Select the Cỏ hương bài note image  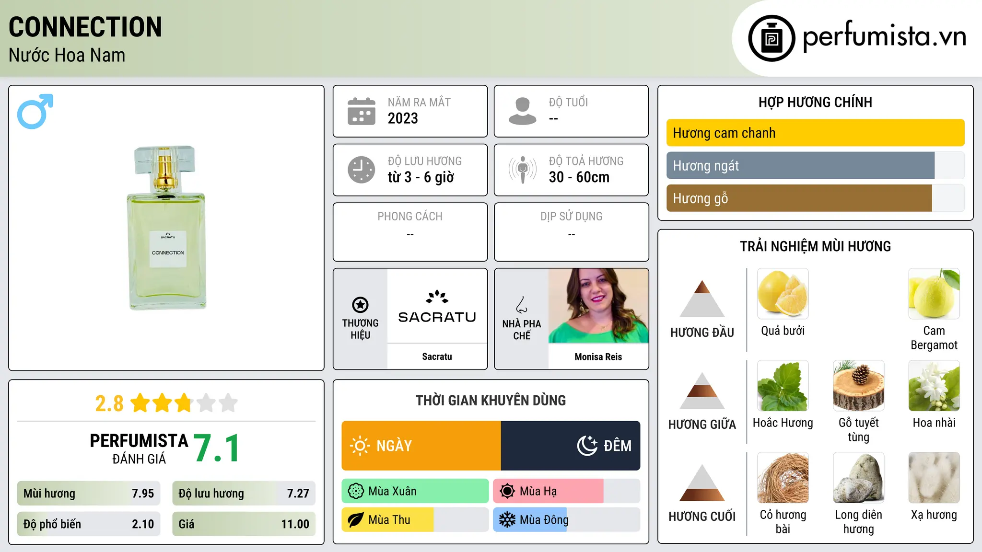783,478
